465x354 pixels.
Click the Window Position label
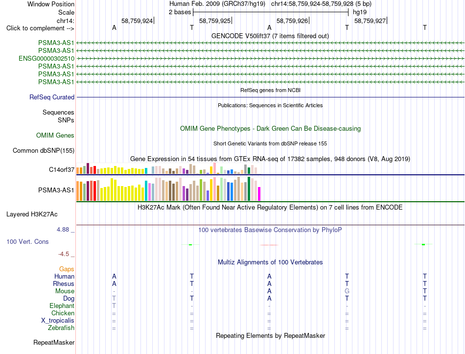51,4
